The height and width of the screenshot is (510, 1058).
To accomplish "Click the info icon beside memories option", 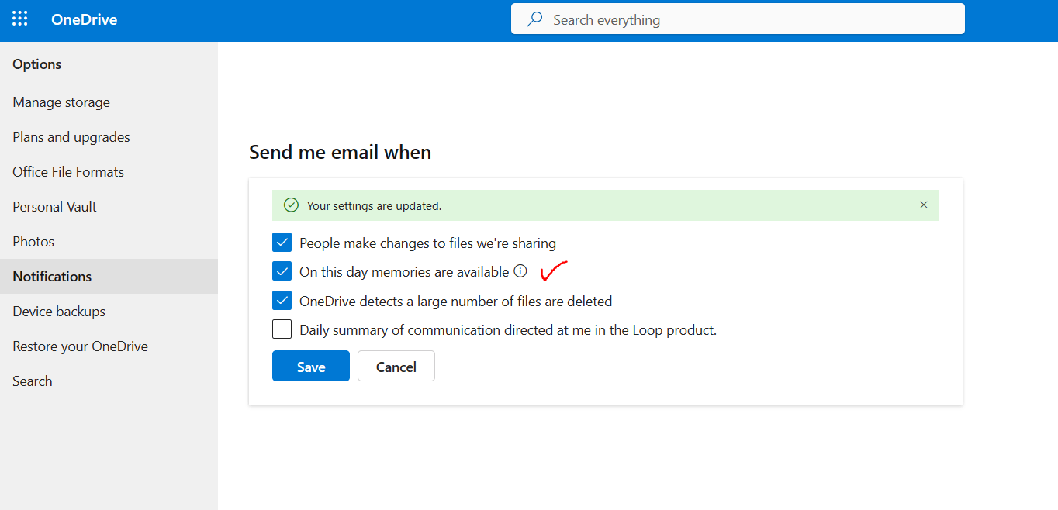I will pyautogui.click(x=520, y=271).
